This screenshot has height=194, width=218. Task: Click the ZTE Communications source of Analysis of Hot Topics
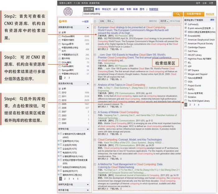click(125, 93)
